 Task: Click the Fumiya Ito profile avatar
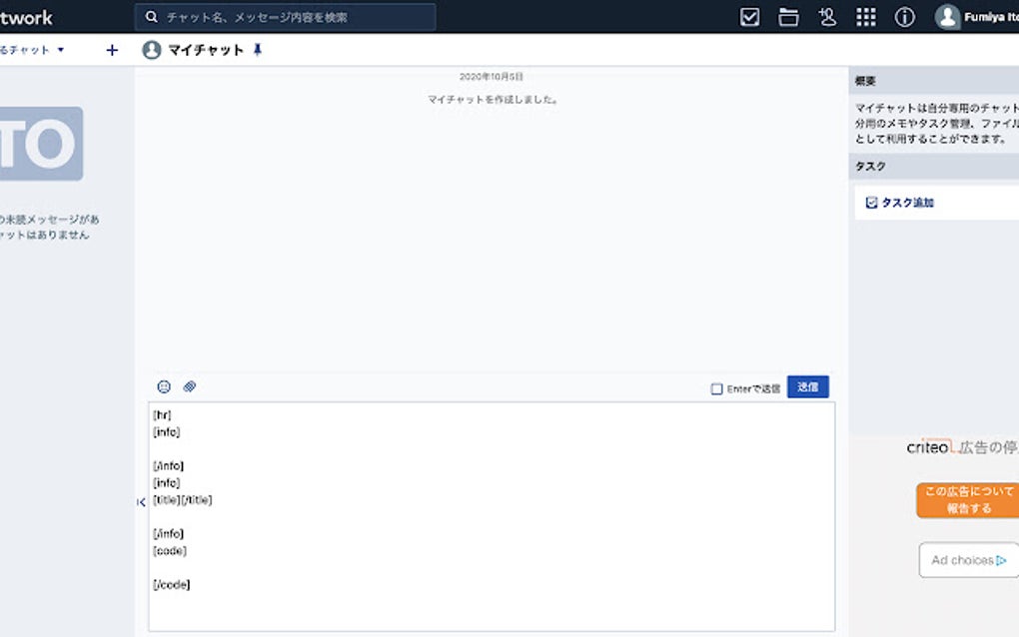[x=946, y=16]
